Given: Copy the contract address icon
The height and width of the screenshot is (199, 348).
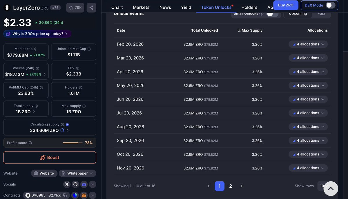Looking at the screenshot, I should [x=65, y=196].
